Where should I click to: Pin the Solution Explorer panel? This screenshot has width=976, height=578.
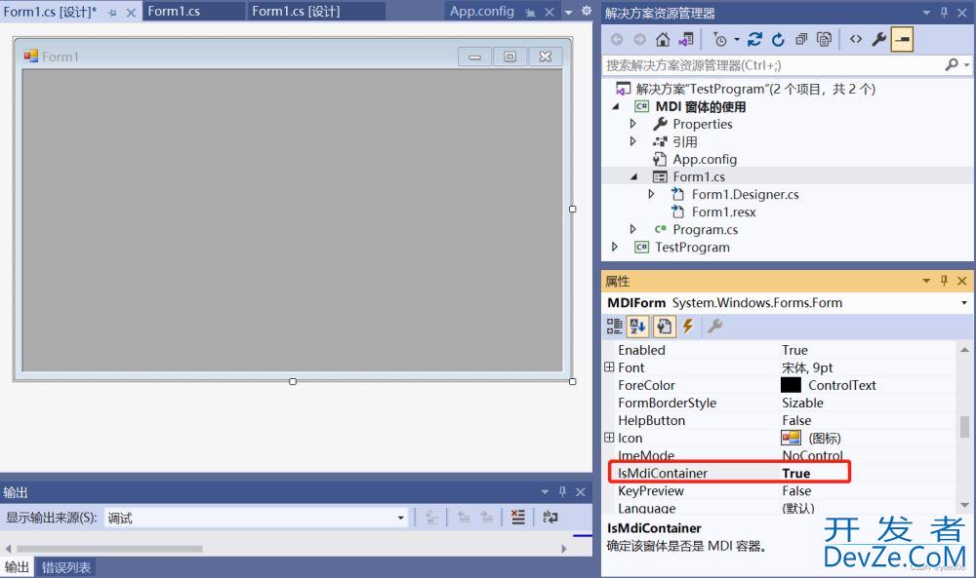pyautogui.click(x=944, y=13)
